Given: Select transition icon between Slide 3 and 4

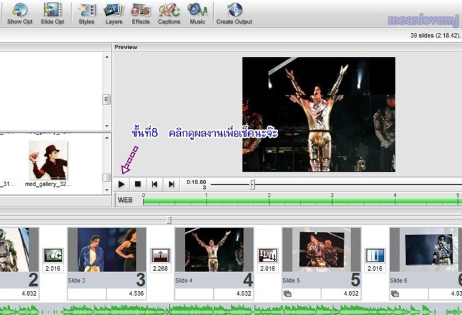Looking at the screenshot, I should coord(160,256).
